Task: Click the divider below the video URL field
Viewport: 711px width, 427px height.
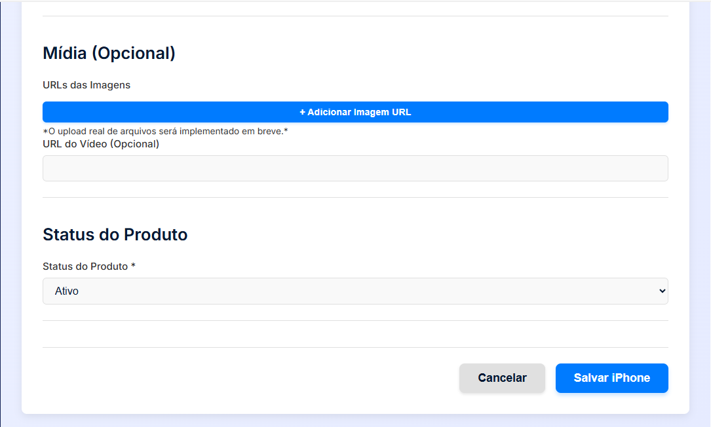Action: 355,197
